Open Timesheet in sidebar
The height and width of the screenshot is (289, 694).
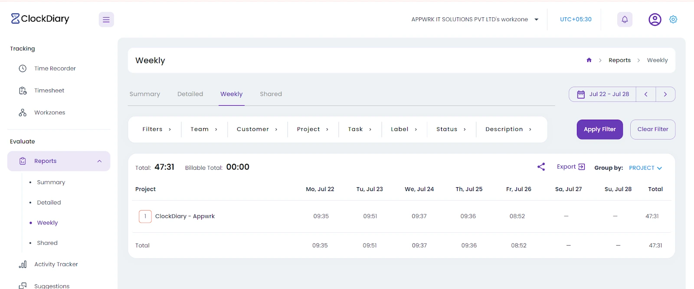pos(49,91)
